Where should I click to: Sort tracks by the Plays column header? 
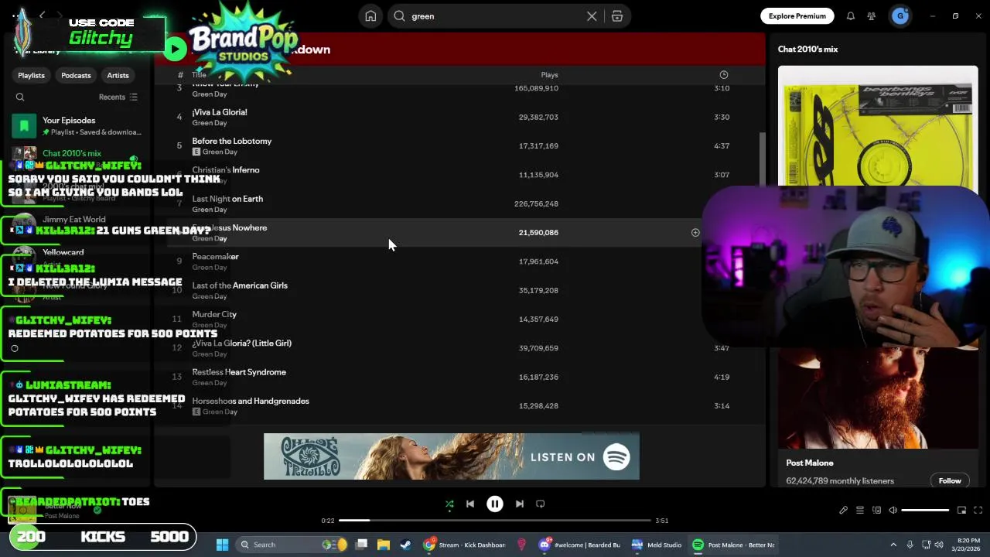pyautogui.click(x=549, y=75)
